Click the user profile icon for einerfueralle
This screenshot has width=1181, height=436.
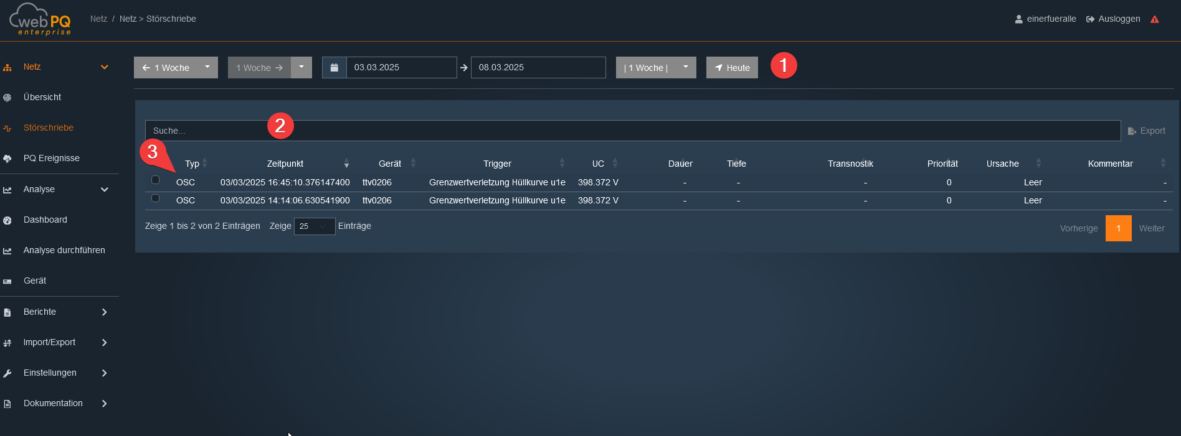(1018, 19)
